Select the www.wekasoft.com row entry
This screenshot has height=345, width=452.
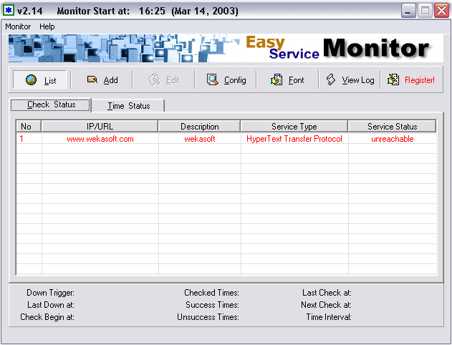click(x=100, y=139)
